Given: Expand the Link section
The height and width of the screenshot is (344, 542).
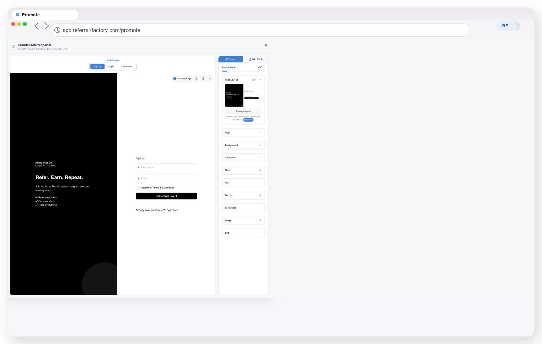Looking at the screenshot, I should (x=243, y=233).
